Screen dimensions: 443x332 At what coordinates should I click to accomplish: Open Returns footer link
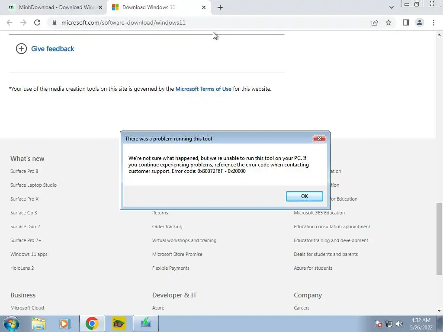160,213
